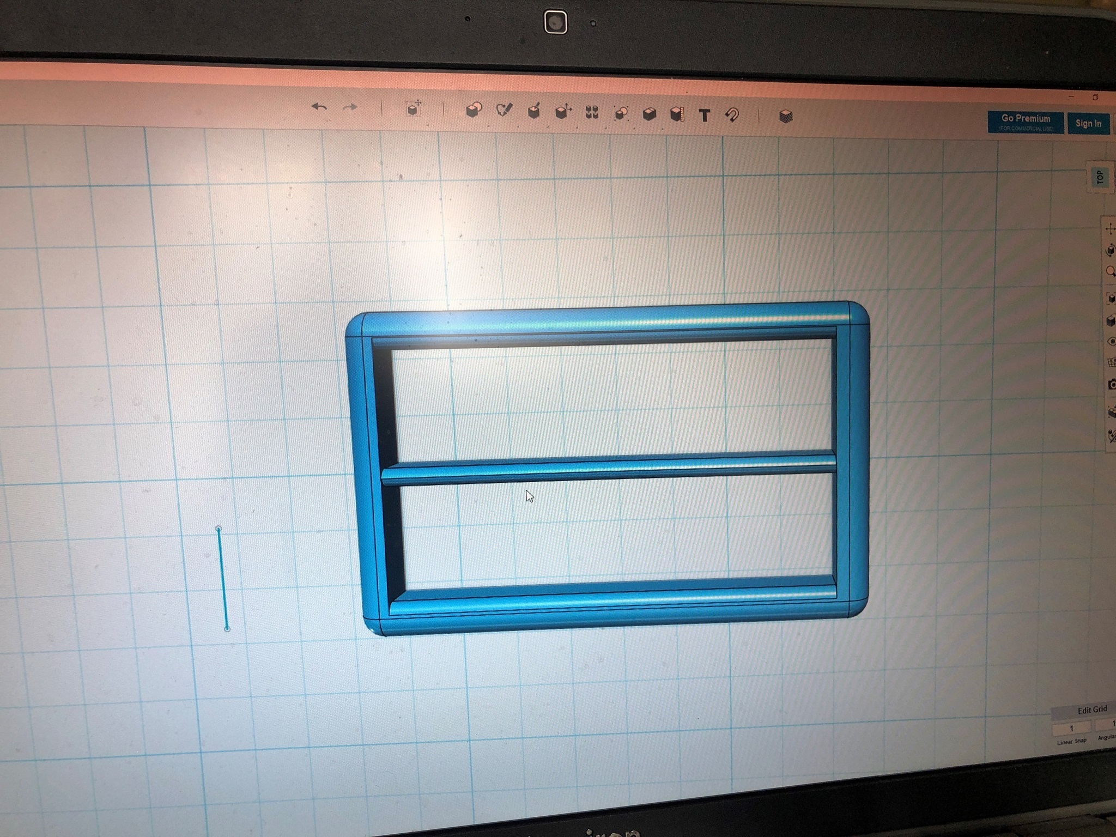Open the Material tool

pos(785,117)
